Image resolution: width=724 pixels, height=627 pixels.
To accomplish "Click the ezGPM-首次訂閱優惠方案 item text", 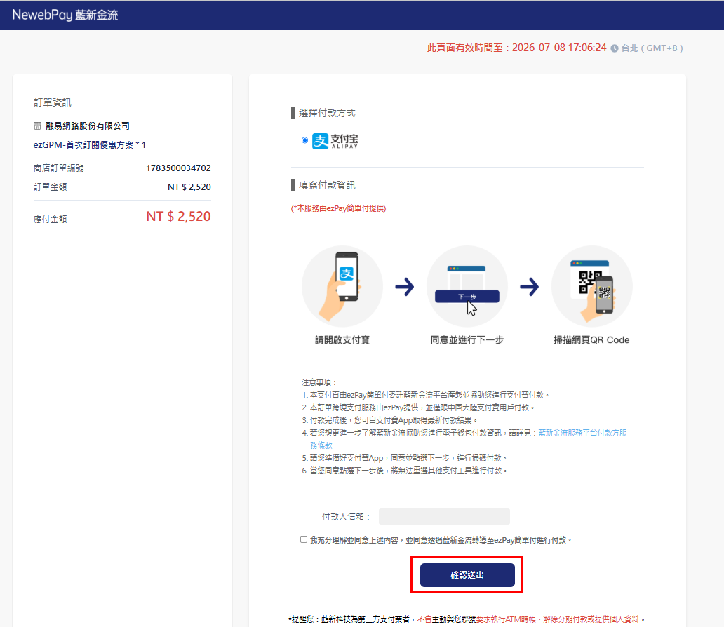I will pyautogui.click(x=90, y=145).
